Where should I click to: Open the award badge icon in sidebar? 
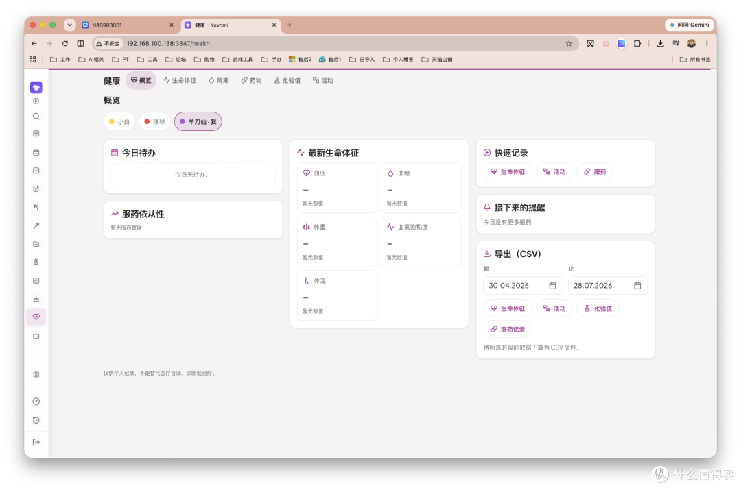pyautogui.click(x=36, y=262)
